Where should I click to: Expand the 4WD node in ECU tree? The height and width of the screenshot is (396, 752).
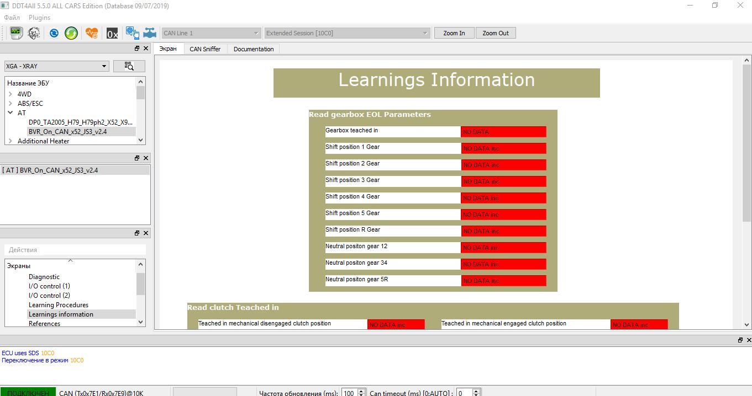[x=10, y=94]
